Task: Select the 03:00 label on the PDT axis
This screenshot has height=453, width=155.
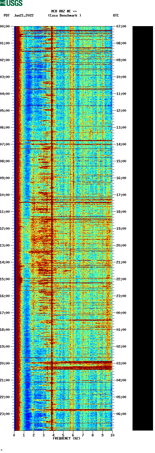Action: click(x=5, y=77)
